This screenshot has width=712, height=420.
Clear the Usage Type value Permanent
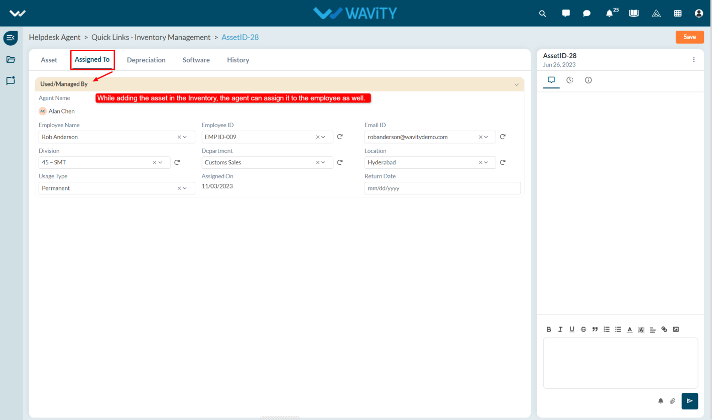pyautogui.click(x=179, y=188)
